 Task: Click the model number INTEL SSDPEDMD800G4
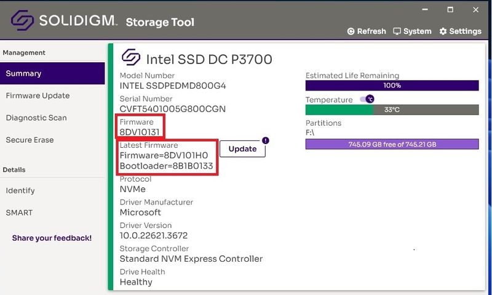coord(173,86)
